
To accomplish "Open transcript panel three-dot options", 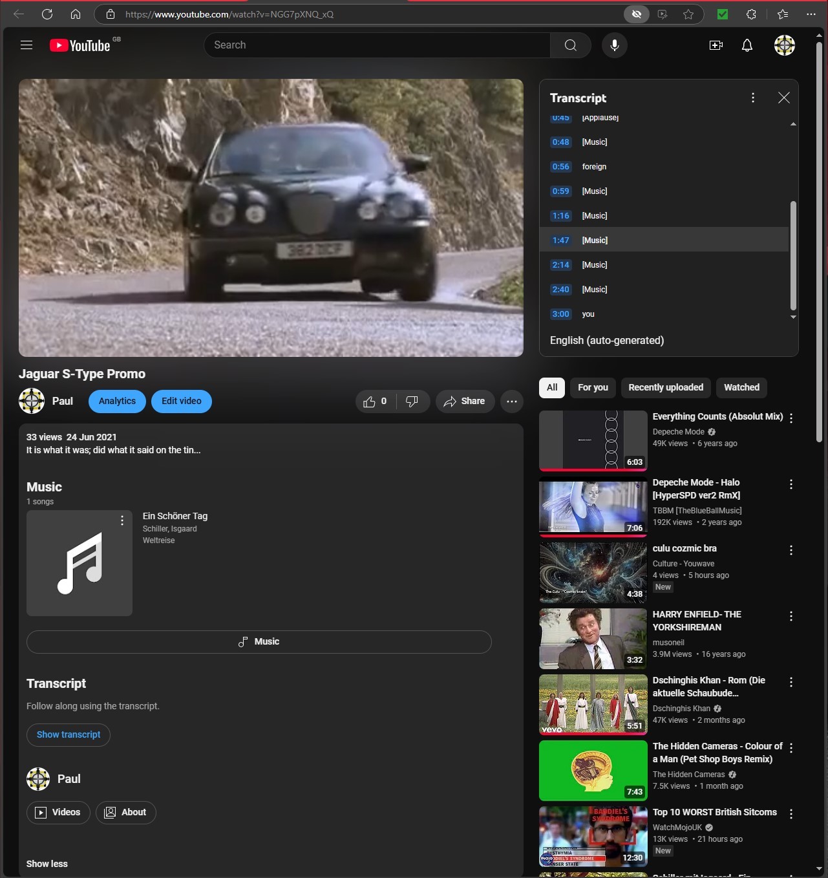I will (753, 98).
